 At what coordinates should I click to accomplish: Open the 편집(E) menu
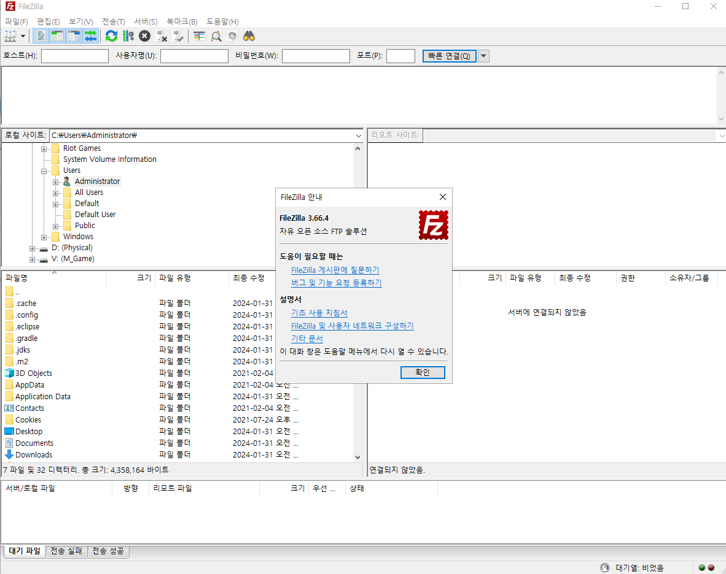coord(48,21)
